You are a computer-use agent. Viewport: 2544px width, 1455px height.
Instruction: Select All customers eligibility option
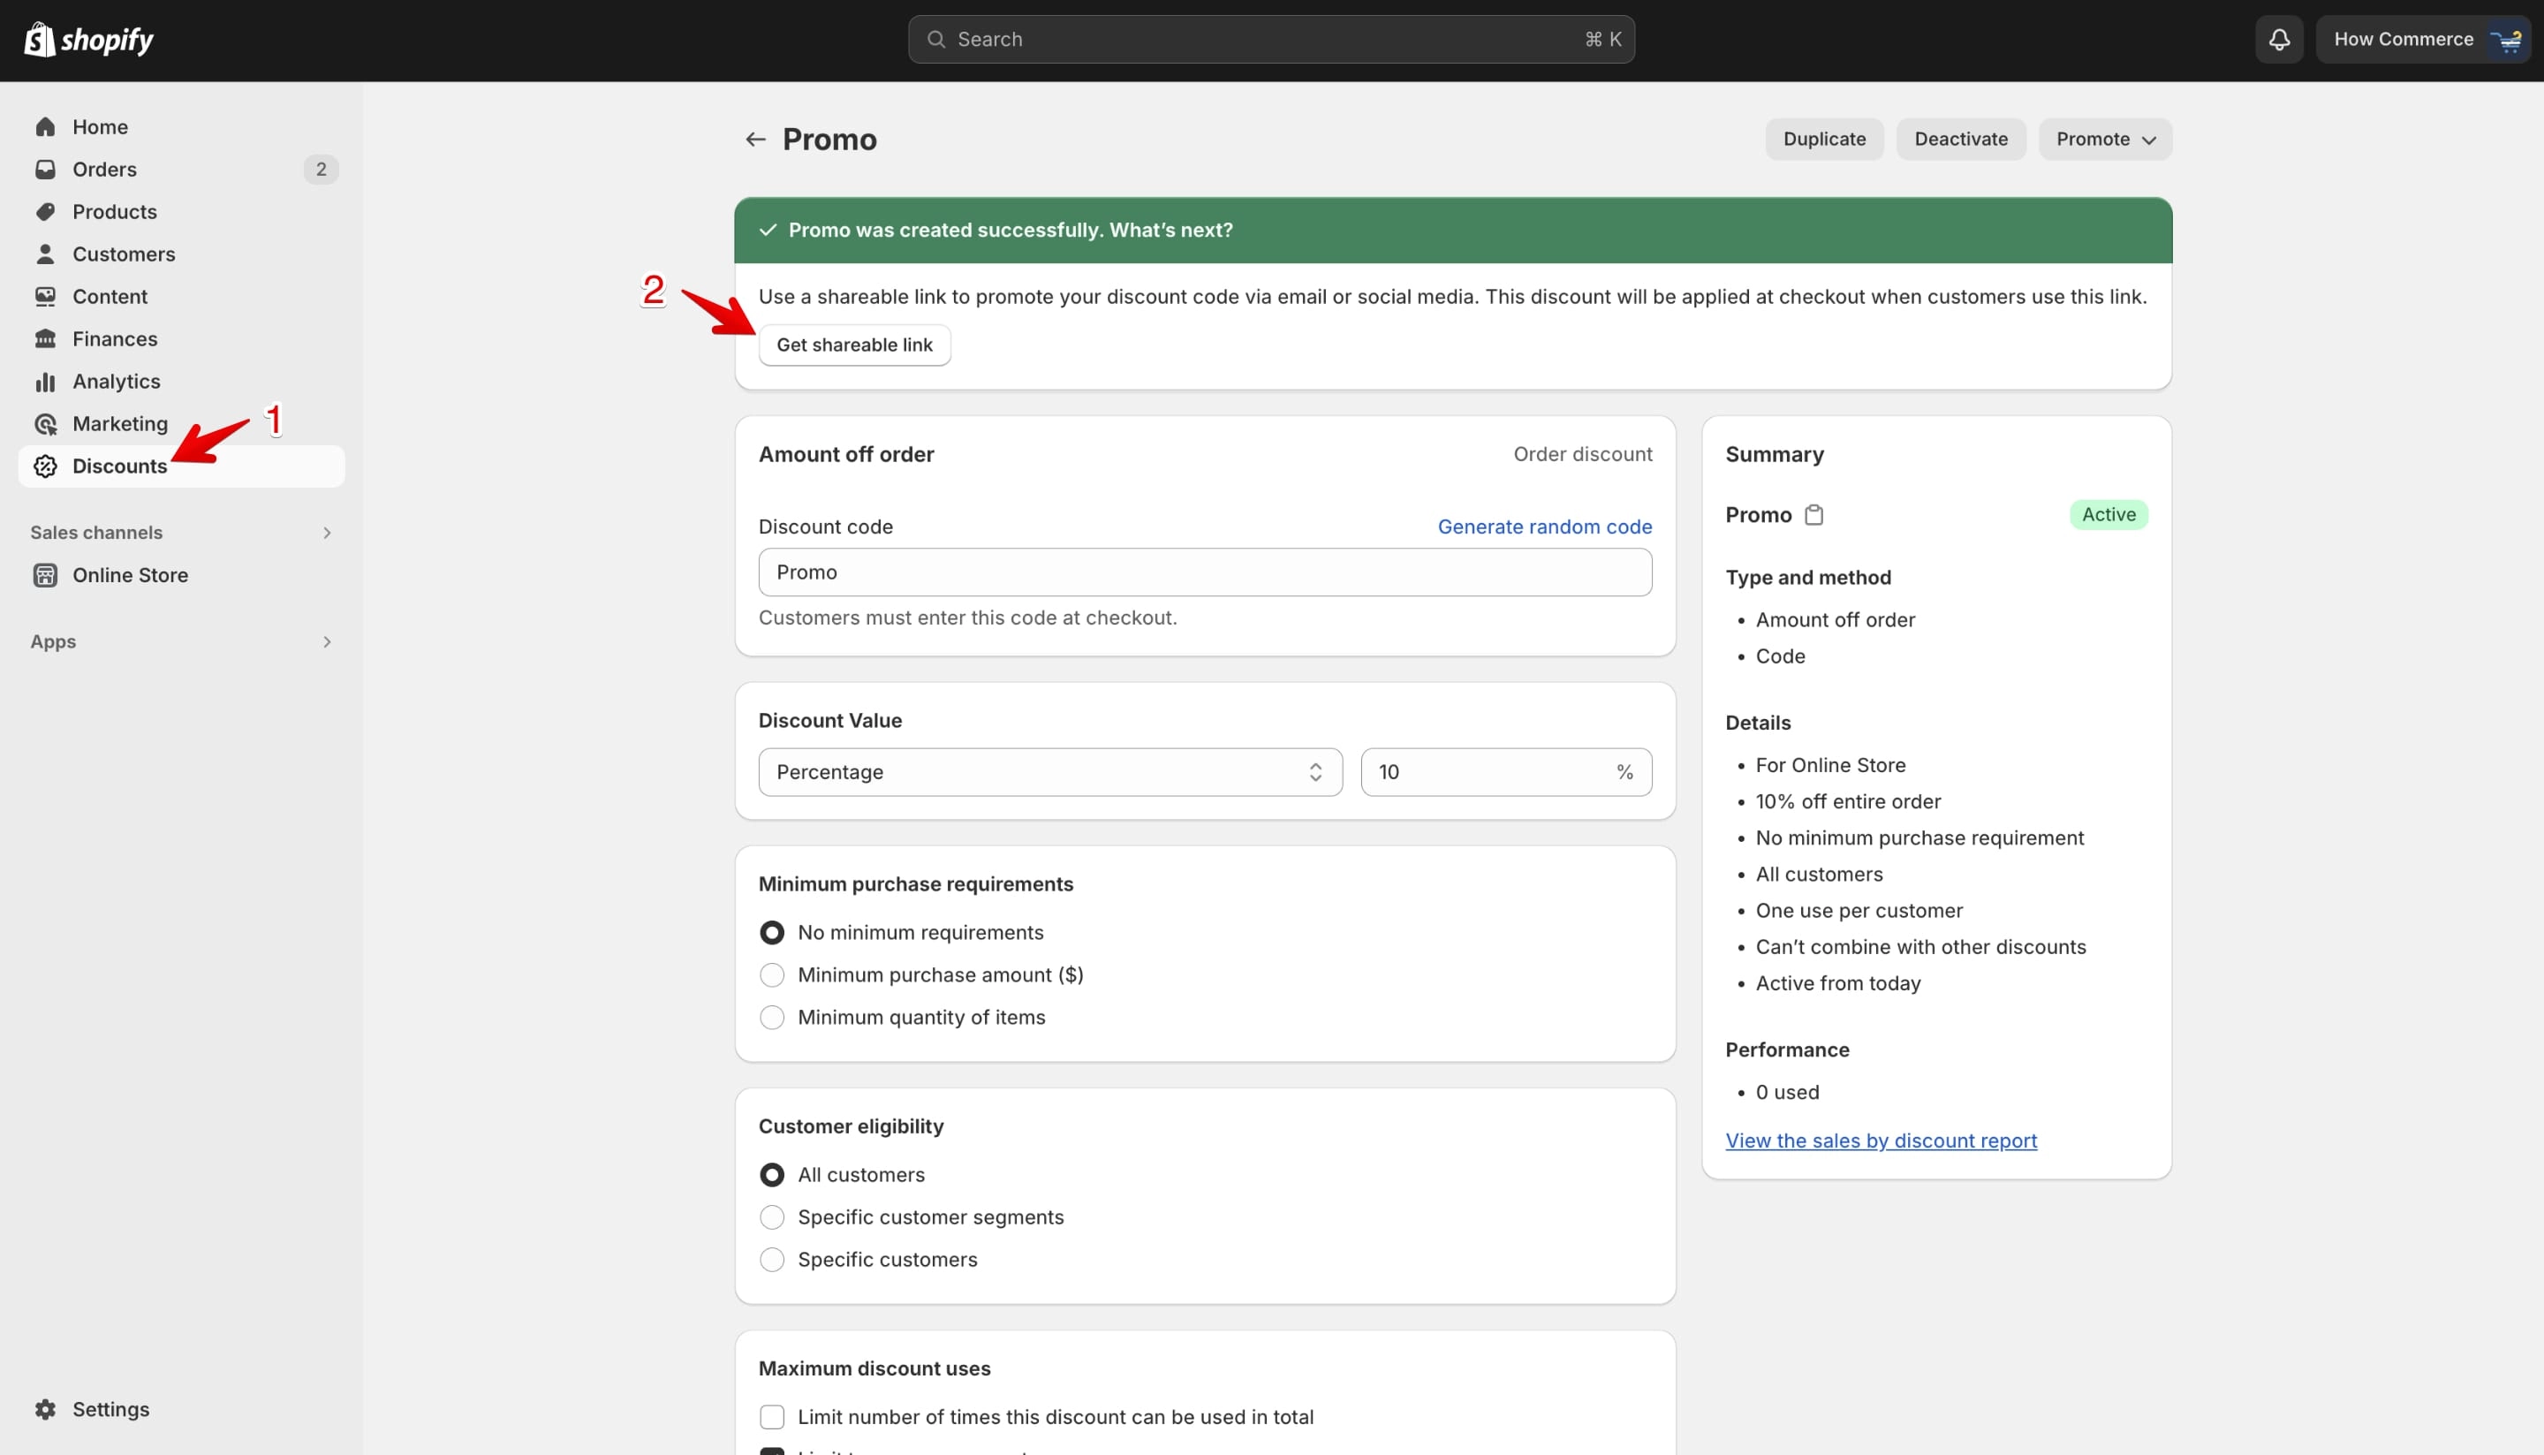click(x=771, y=1174)
